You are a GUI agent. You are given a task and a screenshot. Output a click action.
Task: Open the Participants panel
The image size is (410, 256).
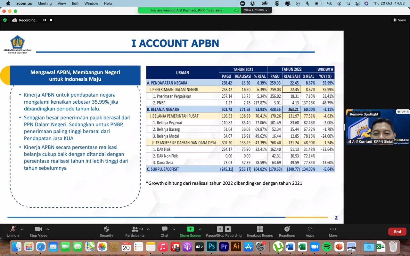pos(135,229)
